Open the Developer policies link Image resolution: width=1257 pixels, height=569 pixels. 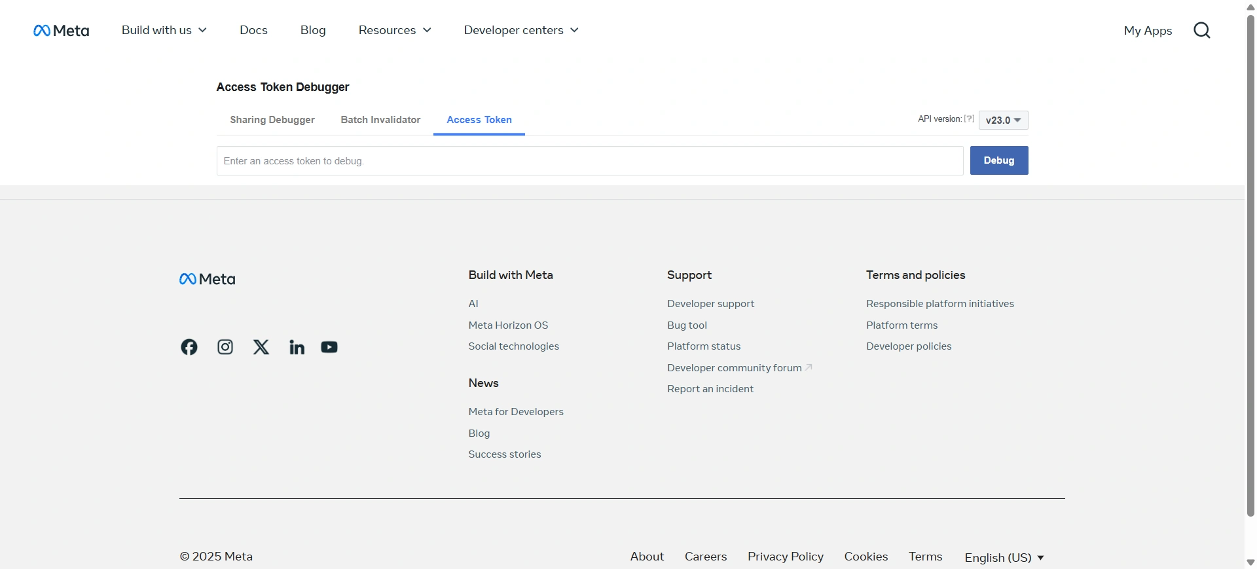[x=909, y=346]
